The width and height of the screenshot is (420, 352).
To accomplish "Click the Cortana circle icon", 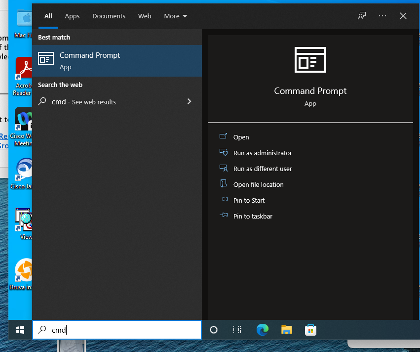I will tap(214, 330).
